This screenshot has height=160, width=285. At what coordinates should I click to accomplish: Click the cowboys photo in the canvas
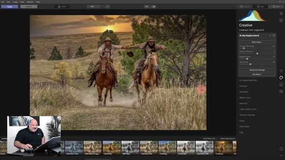coord(118,72)
